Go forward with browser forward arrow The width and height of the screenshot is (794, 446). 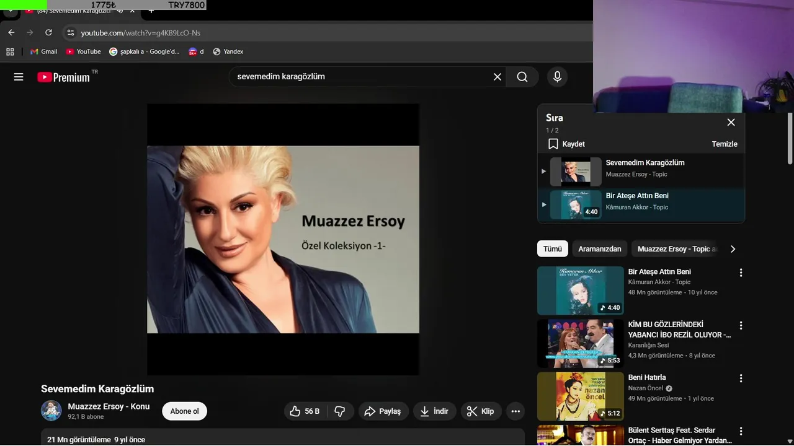[30, 32]
